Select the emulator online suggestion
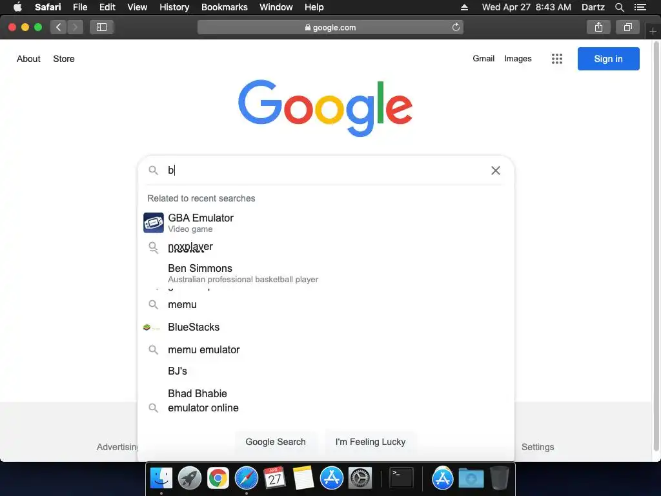 (x=325, y=408)
